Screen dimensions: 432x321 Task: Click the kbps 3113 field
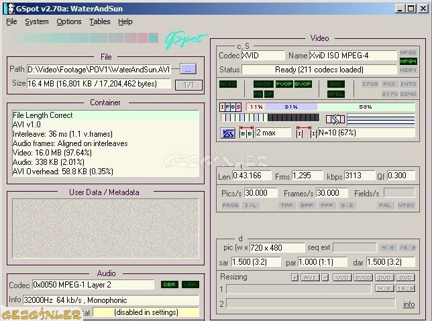click(360, 176)
